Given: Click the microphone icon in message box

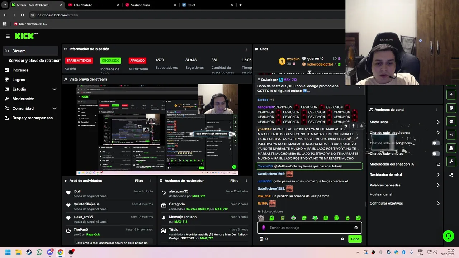Looking at the screenshot, I should (x=264, y=228).
